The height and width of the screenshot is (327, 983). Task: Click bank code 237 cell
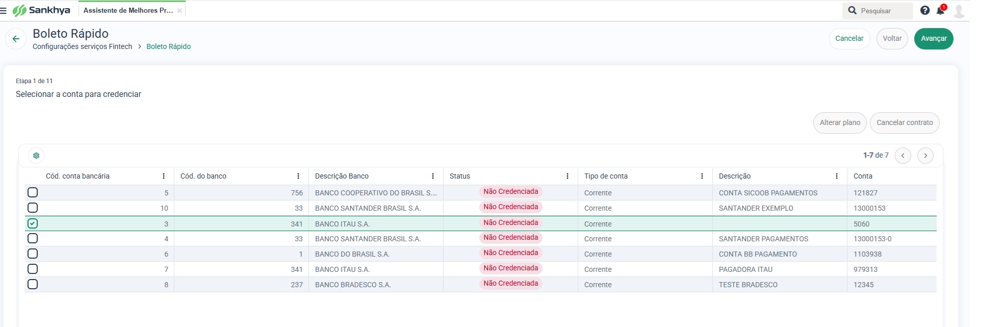tap(241, 285)
